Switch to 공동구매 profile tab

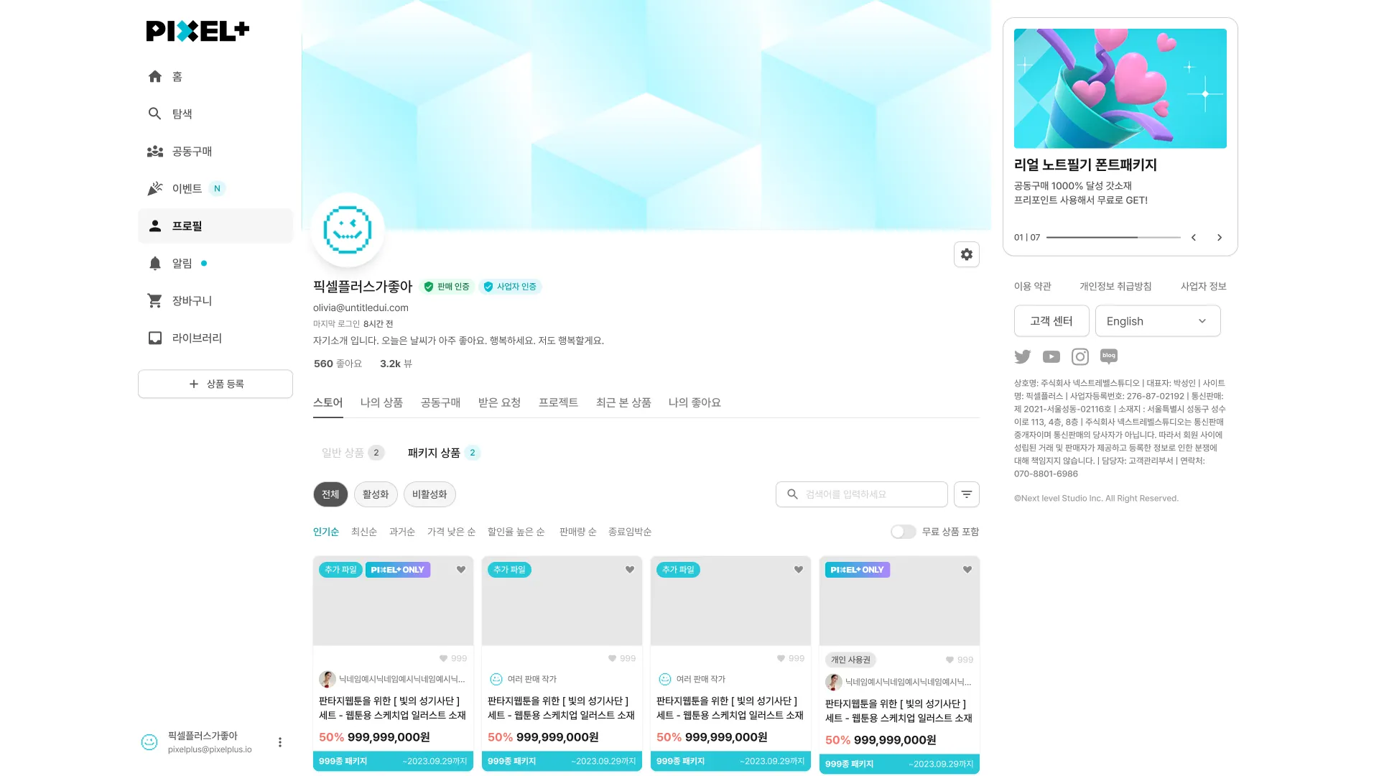(x=440, y=402)
